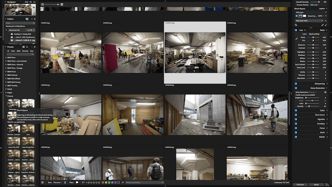332x187 pixels.
Task: Click the filter wrench icon beside the color labels
Action: pyautogui.click(x=122, y=182)
